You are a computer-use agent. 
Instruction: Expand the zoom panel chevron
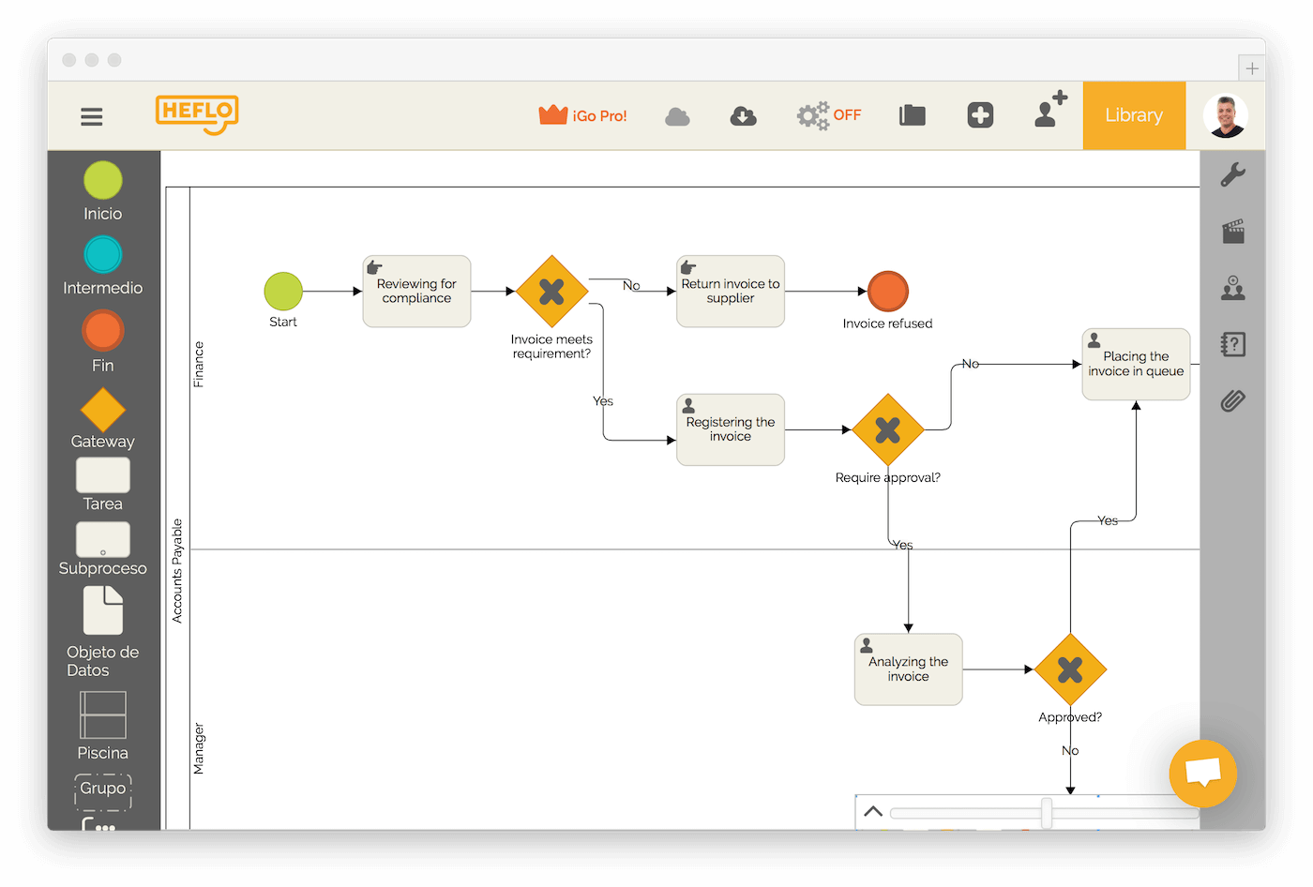click(873, 812)
